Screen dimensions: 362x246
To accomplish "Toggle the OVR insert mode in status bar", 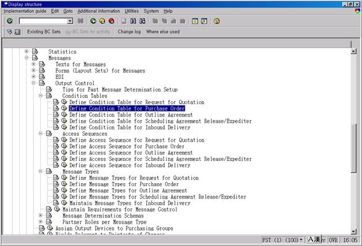I will 333,240.
